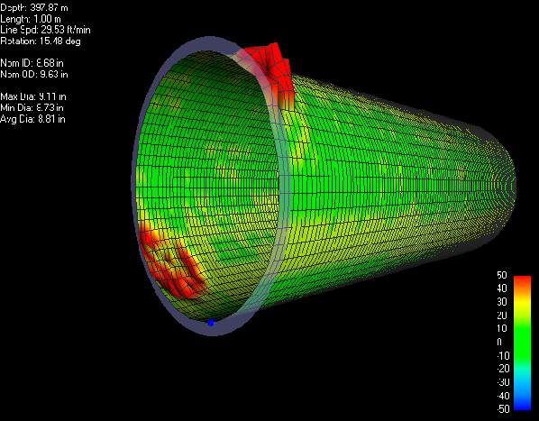Viewport: 539px width, 421px height.
Task: Click the blue bottom of the color scale
Action: click(x=522, y=404)
